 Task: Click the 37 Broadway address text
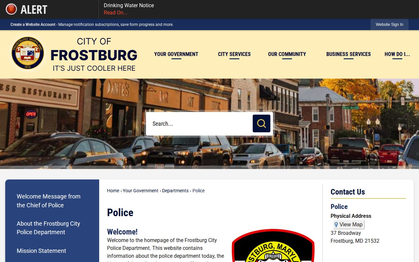point(346,233)
